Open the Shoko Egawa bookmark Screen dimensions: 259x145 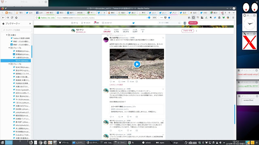(x=21, y=90)
